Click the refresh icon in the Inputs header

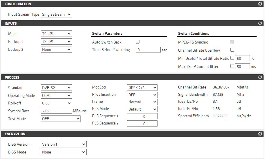(x=260, y=24)
